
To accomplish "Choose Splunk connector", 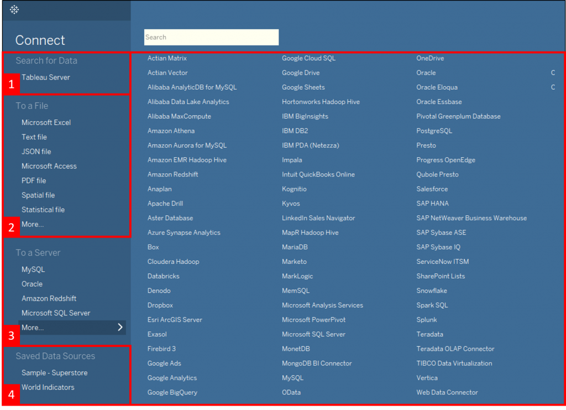I will click(427, 320).
